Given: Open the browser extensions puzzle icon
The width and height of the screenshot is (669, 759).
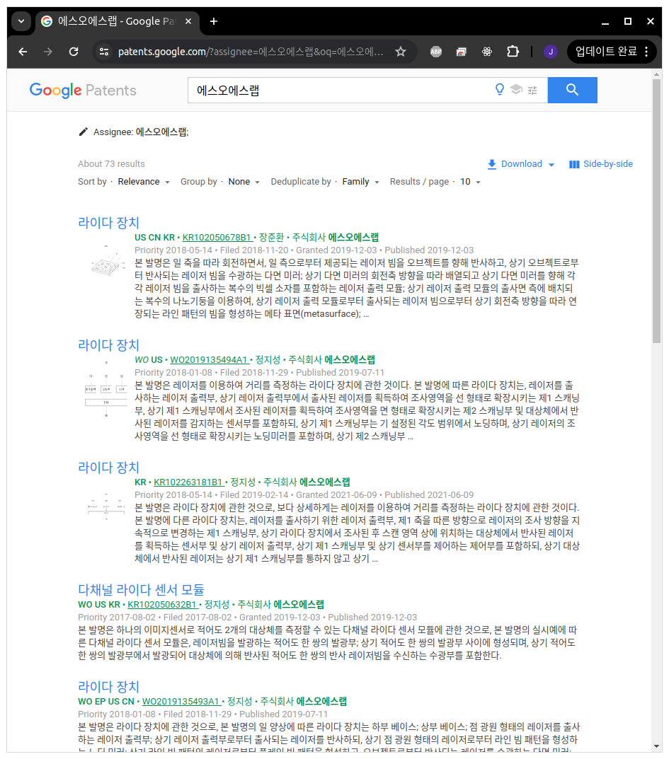Looking at the screenshot, I should pos(513,51).
